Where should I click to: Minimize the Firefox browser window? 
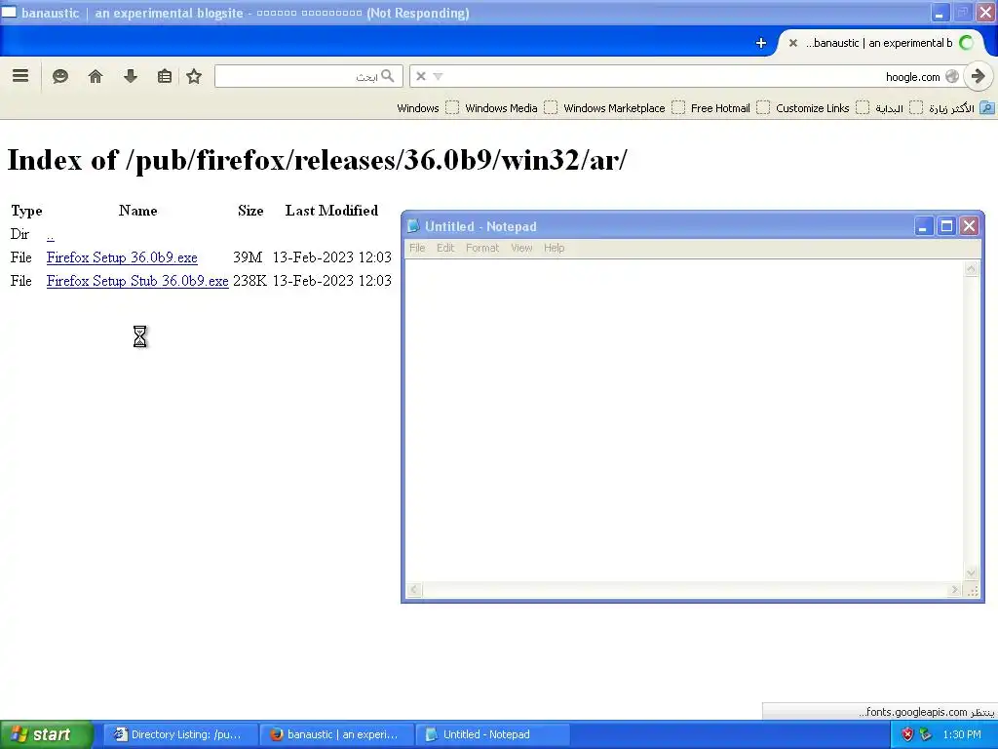pyautogui.click(x=940, y=13)
